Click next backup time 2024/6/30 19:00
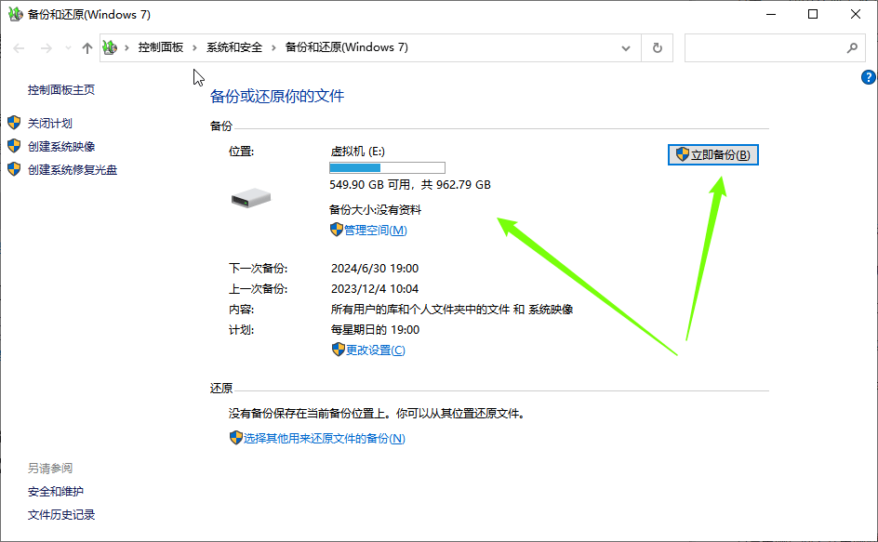 (x=375, y=269)
